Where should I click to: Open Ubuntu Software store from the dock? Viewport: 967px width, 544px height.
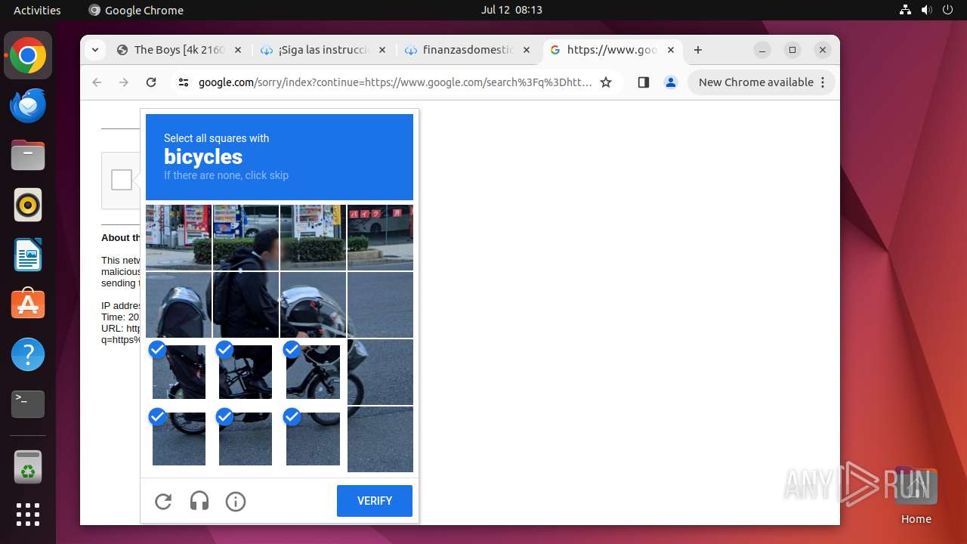(28, 304)
